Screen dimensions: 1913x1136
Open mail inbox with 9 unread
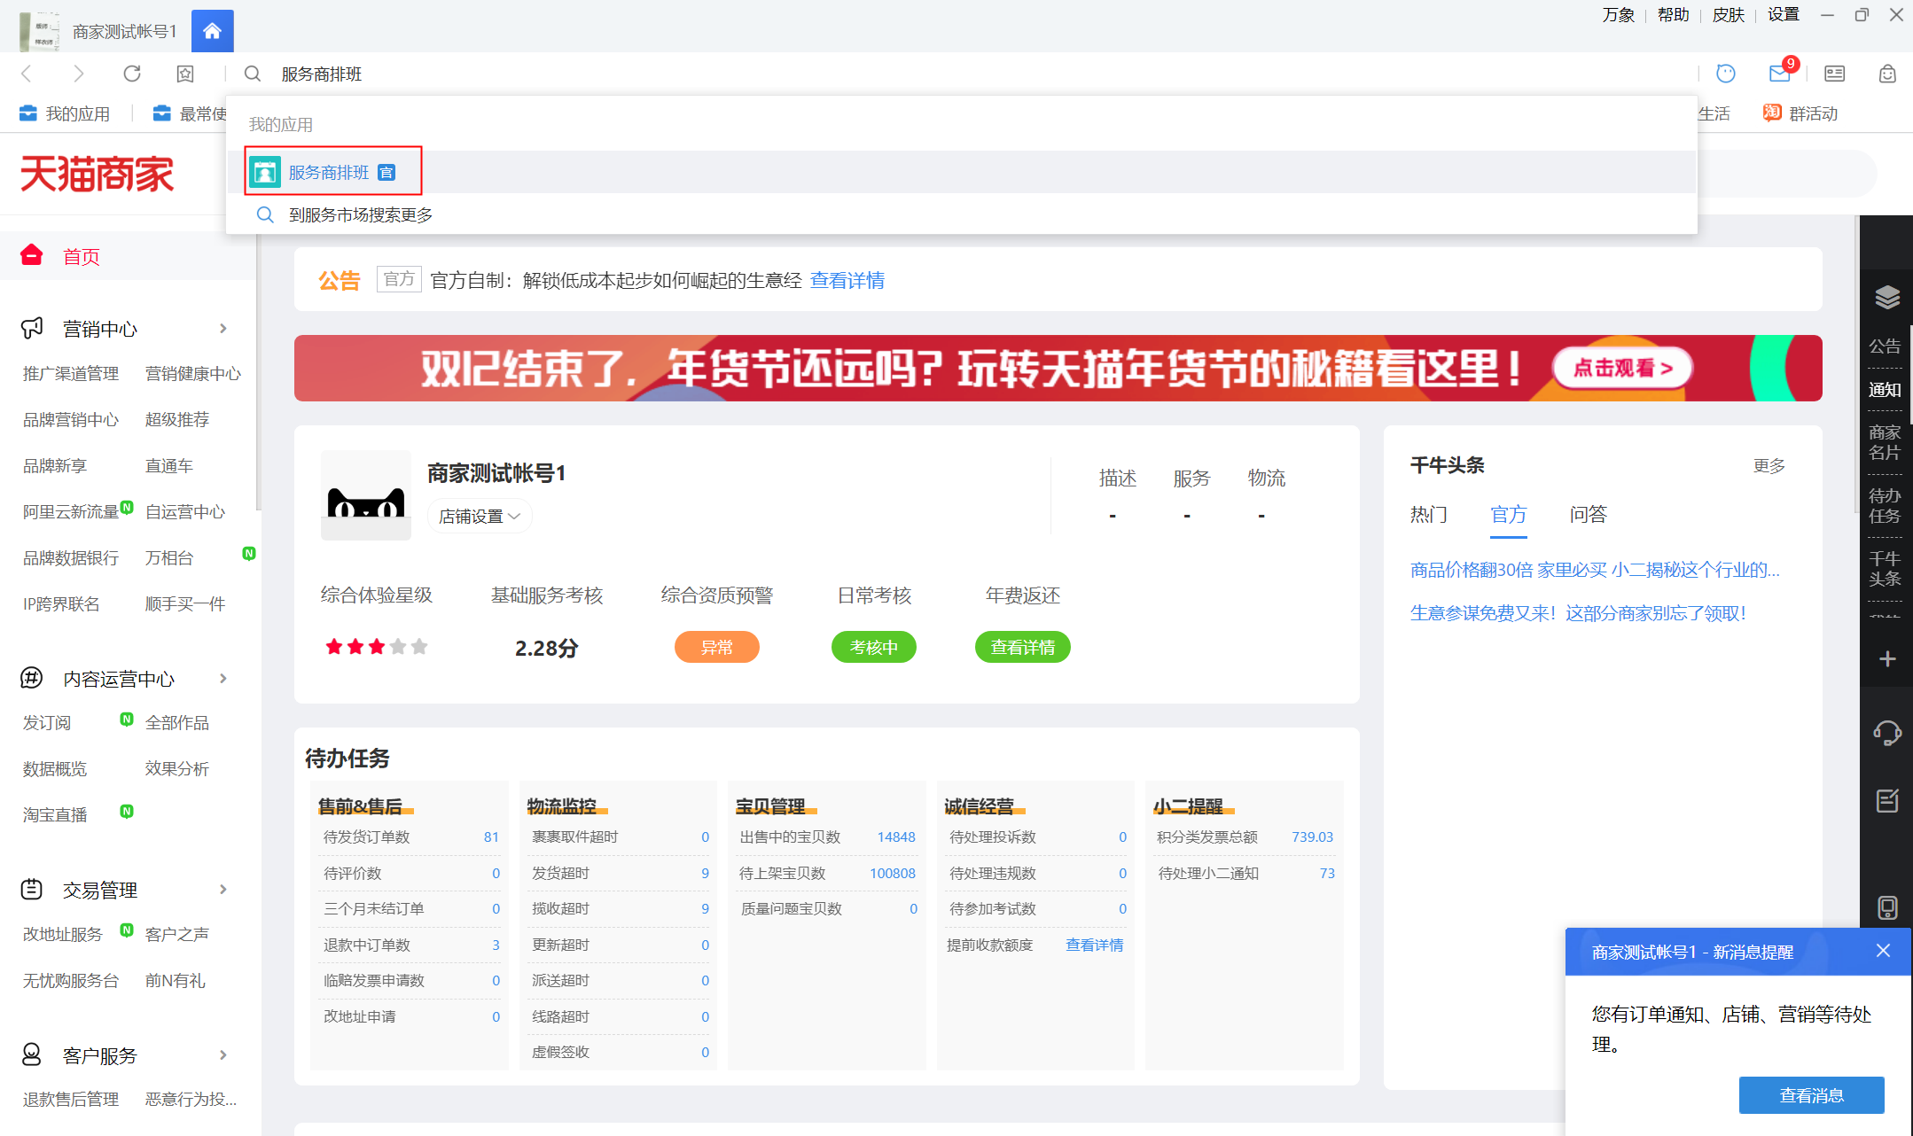(x=1780, y=72)
